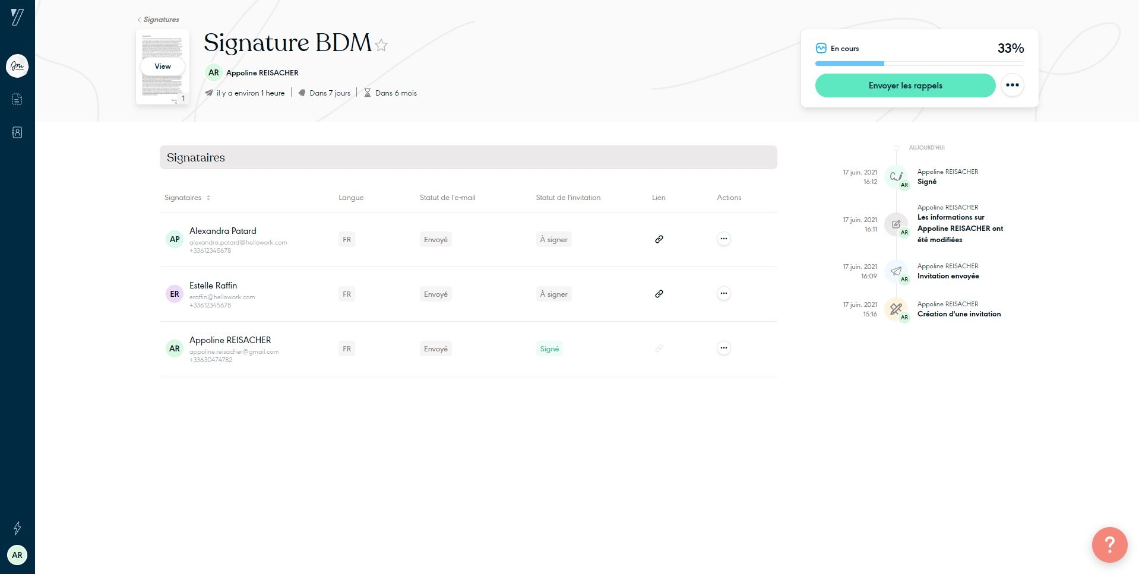Open actions menu for Estelle Raffin
The height and width of the screenshot is (574, 1139).
click(x=723, y=294)
